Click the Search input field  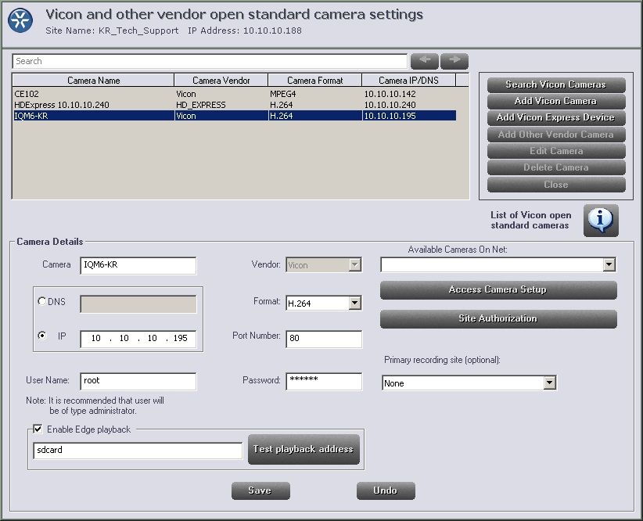click(210, 61)
